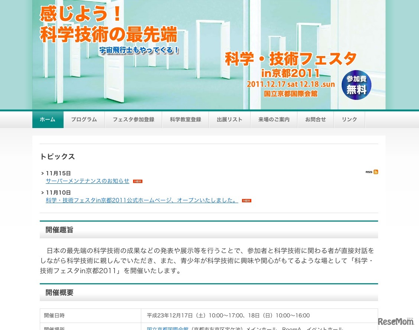Open the プログラム tab
Viewport: 419px width, 330px height.
coord(84,119)
